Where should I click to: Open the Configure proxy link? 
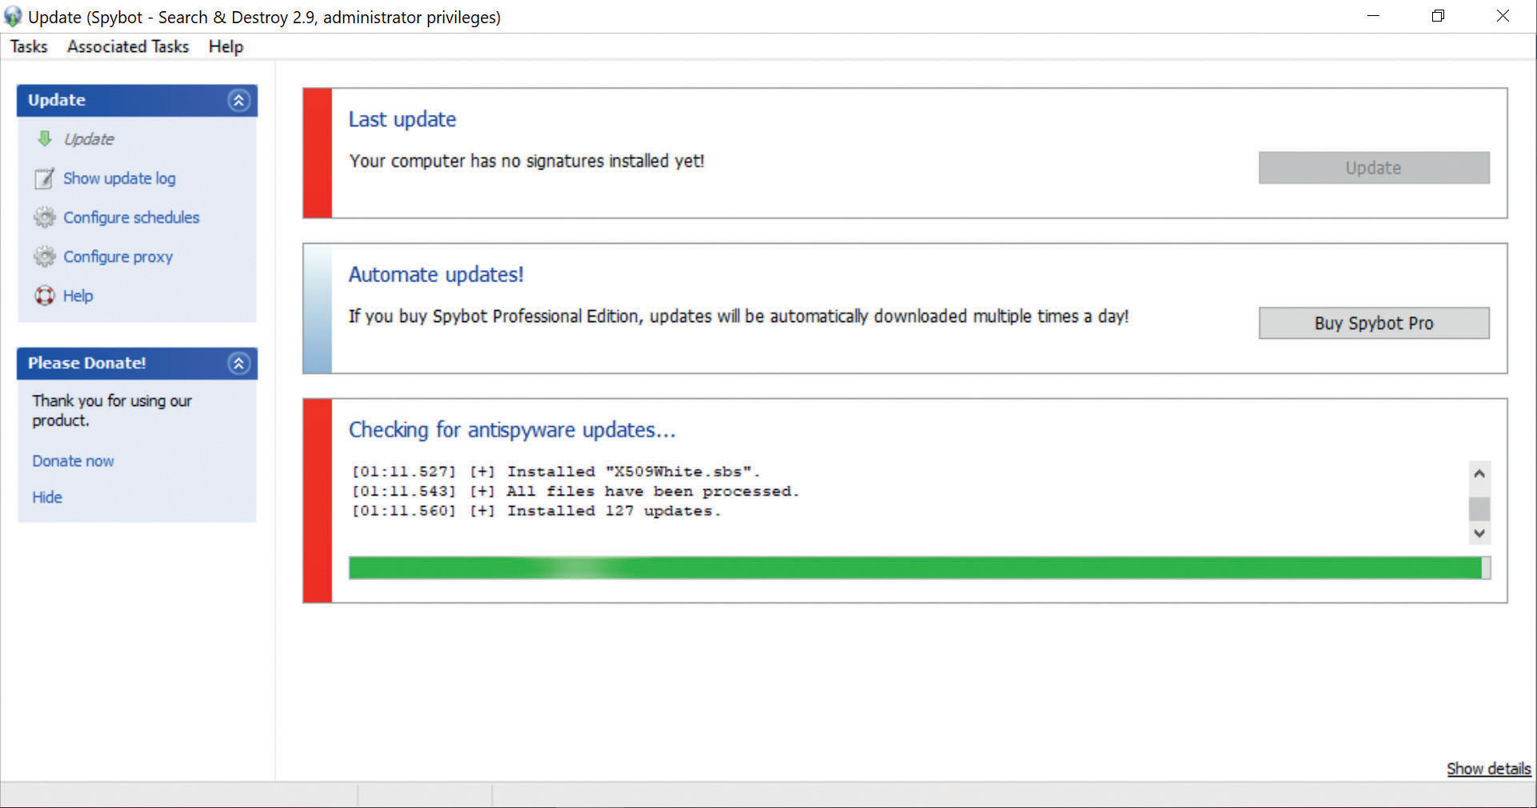point(118,257)
